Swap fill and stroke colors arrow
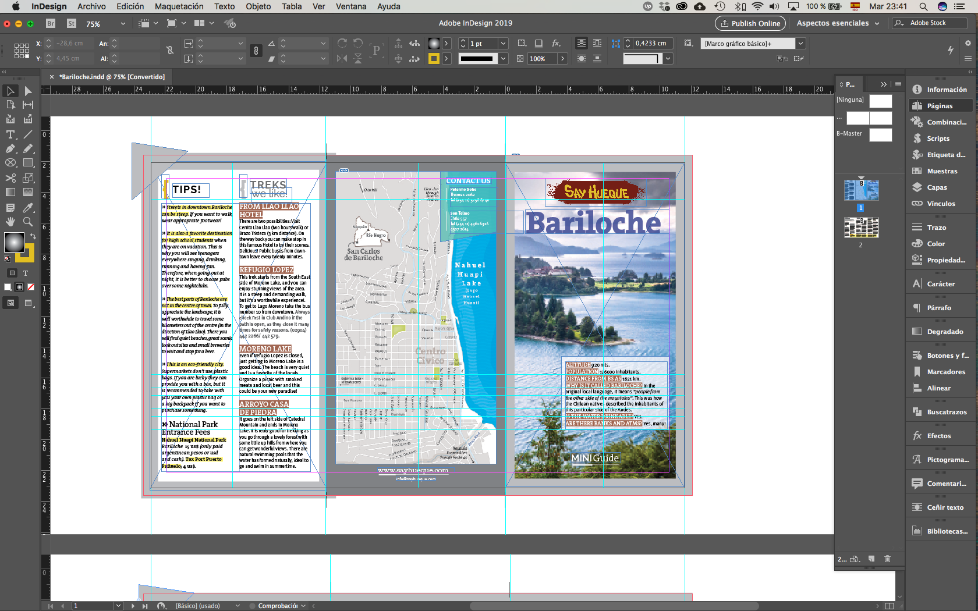 (33, 236)
